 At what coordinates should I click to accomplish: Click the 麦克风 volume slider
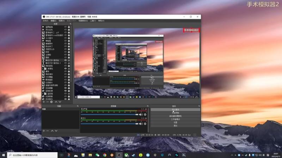(110, 124)
